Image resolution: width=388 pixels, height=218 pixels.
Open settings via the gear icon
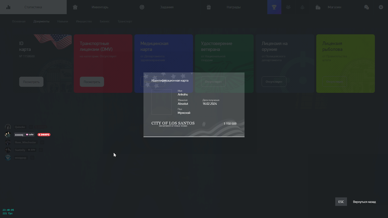tap(381, 7)
